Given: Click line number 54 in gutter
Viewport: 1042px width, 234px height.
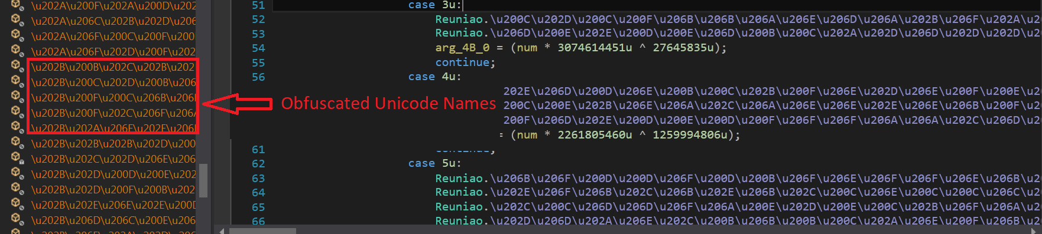Looking at the screenshot, I should coord(258,48).
